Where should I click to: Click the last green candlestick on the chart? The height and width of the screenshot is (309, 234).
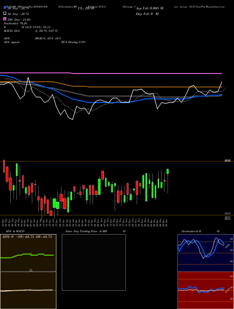click(168, 171)
